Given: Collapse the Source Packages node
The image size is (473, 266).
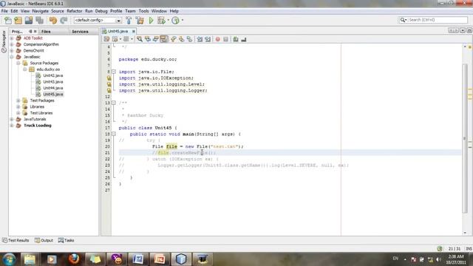Looking at the screenshot, I should pos(18,63).
